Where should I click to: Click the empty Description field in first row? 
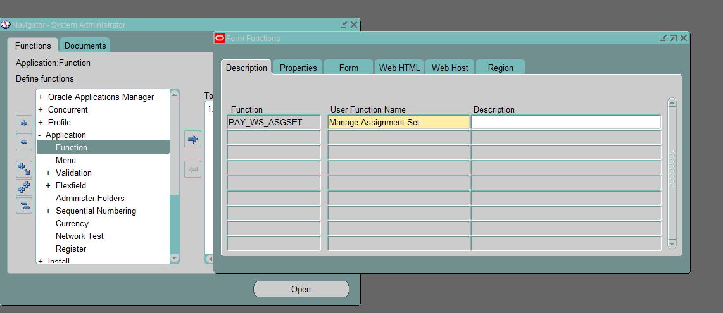(566, 122)
